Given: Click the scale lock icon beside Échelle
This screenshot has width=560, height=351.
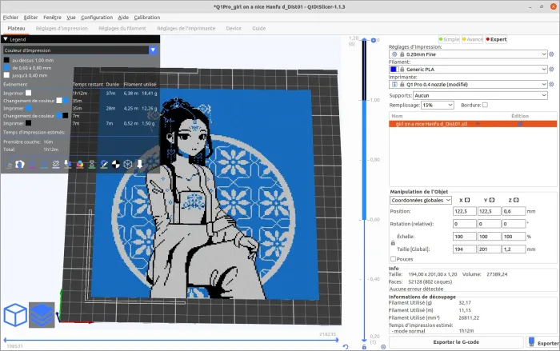Looking at the screenshot, I should (x=393, y=243).
